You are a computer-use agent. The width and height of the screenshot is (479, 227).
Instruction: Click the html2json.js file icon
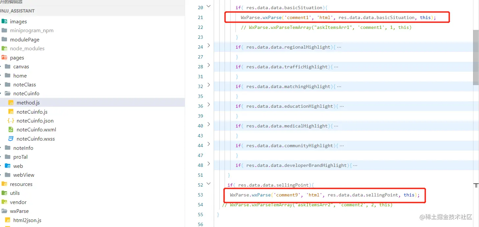(8, 220)
